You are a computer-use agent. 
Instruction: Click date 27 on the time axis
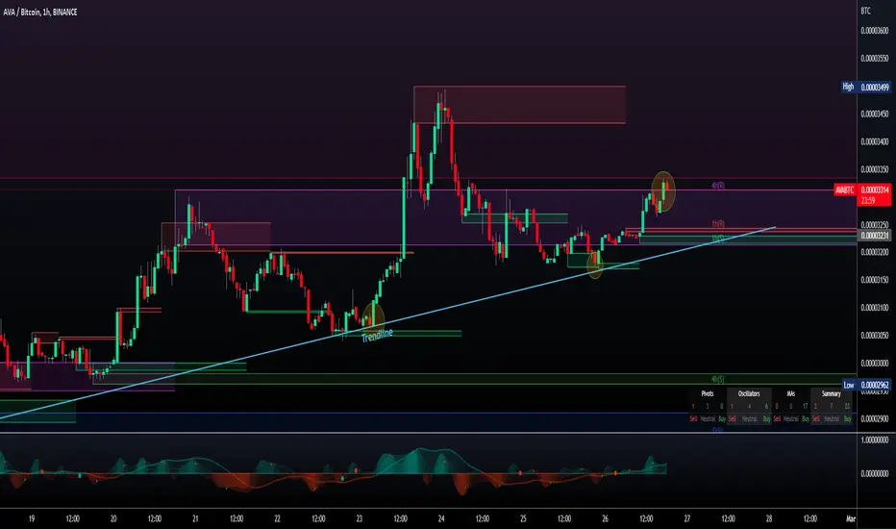pyautogui.click(x=686, y=518)
